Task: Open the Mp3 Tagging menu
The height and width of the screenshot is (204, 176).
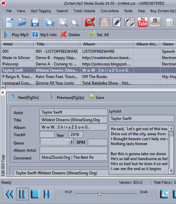Action: [41, 11]
